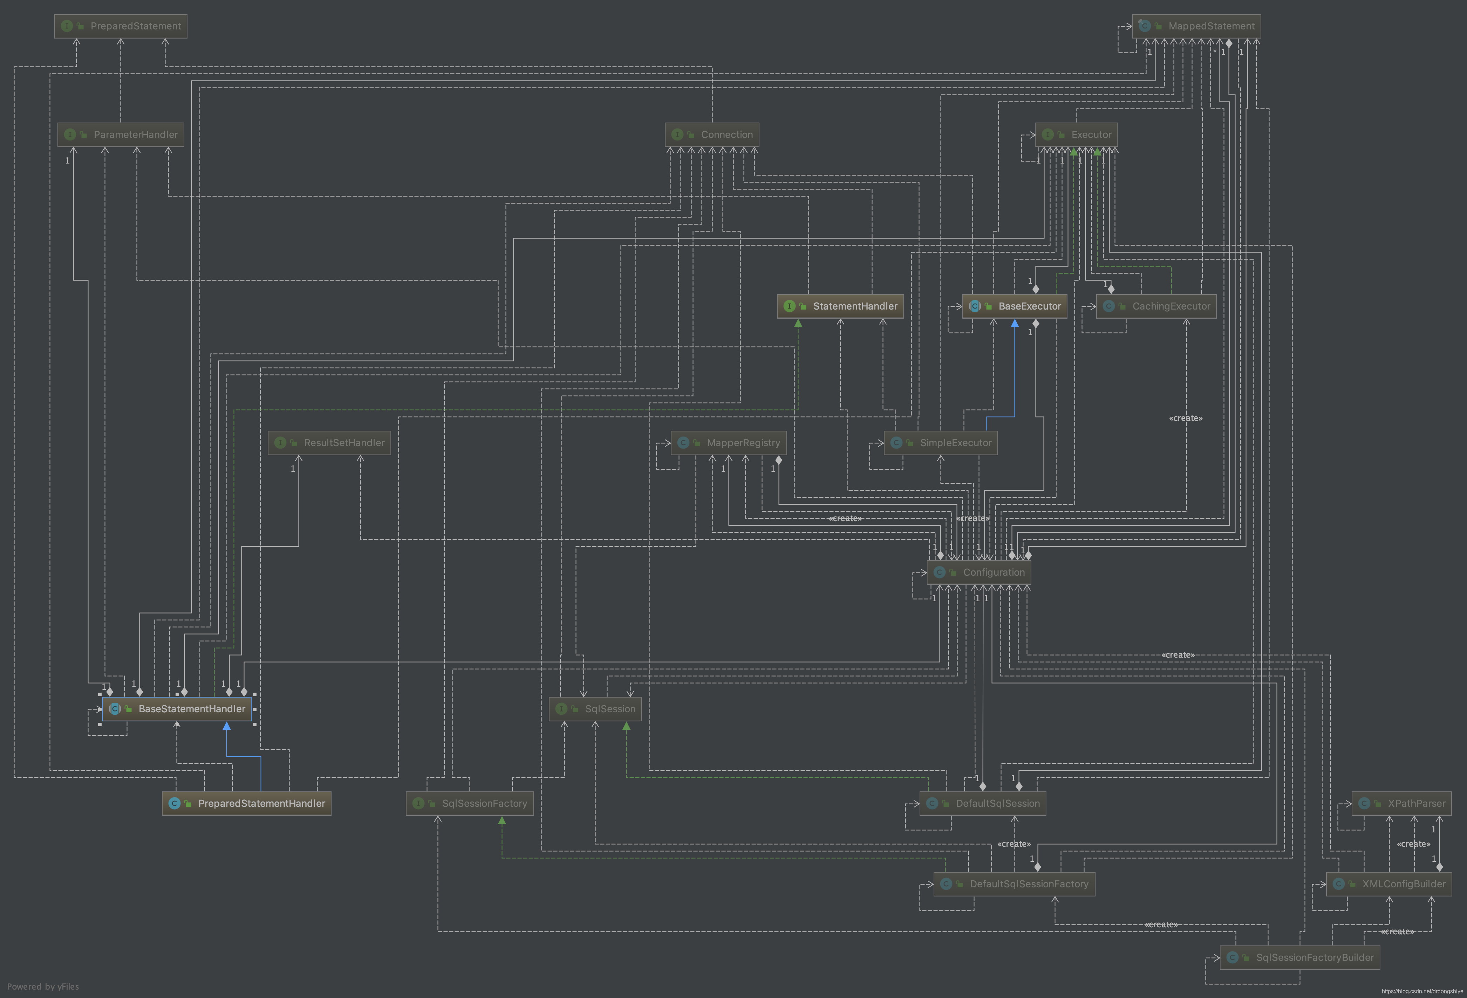Click the Configuration class icon

(939, 572)
